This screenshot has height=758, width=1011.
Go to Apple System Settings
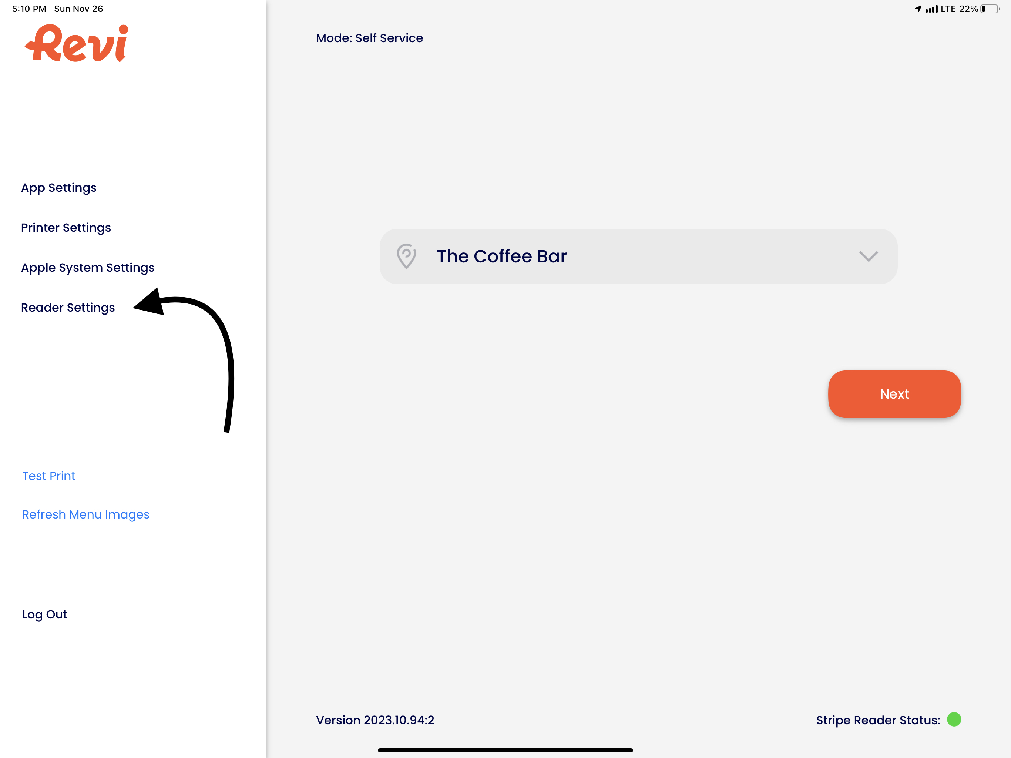pyautogui.click(x=88, y=268)
